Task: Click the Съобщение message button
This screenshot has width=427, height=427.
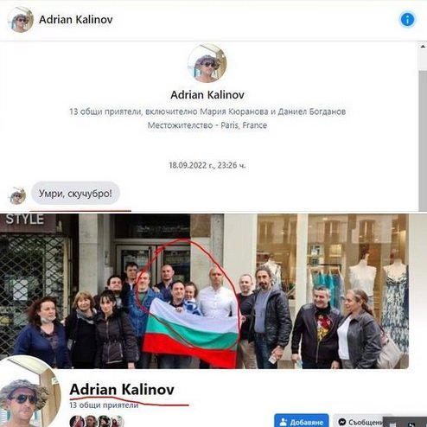Action: point(359,421)
